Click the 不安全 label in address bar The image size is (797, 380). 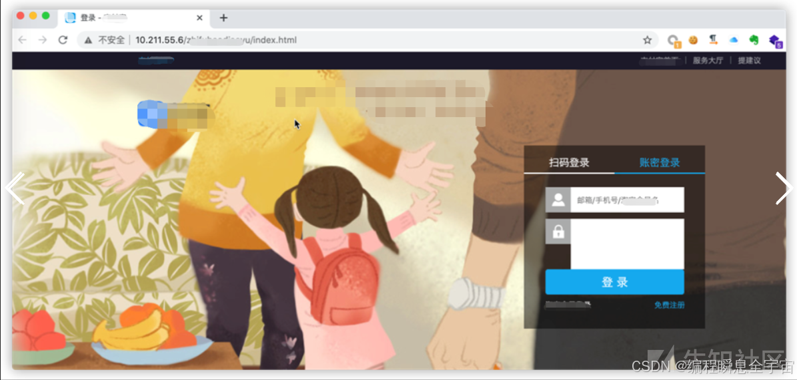point(111,40)
